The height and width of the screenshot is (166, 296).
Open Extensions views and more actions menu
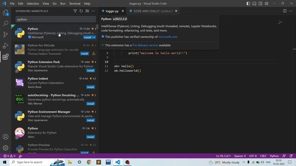[x=93, y=11]
